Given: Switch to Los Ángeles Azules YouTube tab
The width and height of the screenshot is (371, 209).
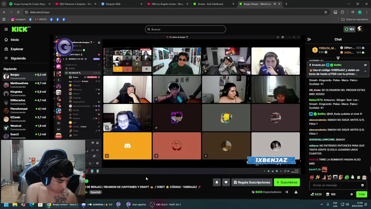Looking at the screenshot, I should 168,4.
